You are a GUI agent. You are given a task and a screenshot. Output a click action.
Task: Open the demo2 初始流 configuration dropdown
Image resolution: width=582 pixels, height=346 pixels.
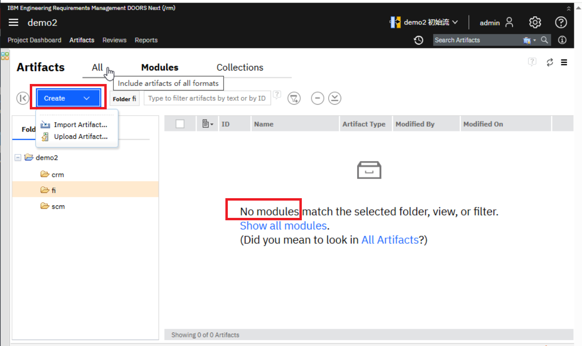424,23
